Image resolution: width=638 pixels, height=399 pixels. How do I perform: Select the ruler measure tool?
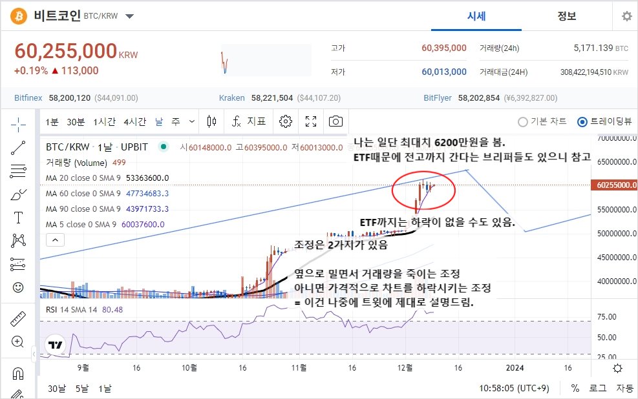tap(18, 319)
